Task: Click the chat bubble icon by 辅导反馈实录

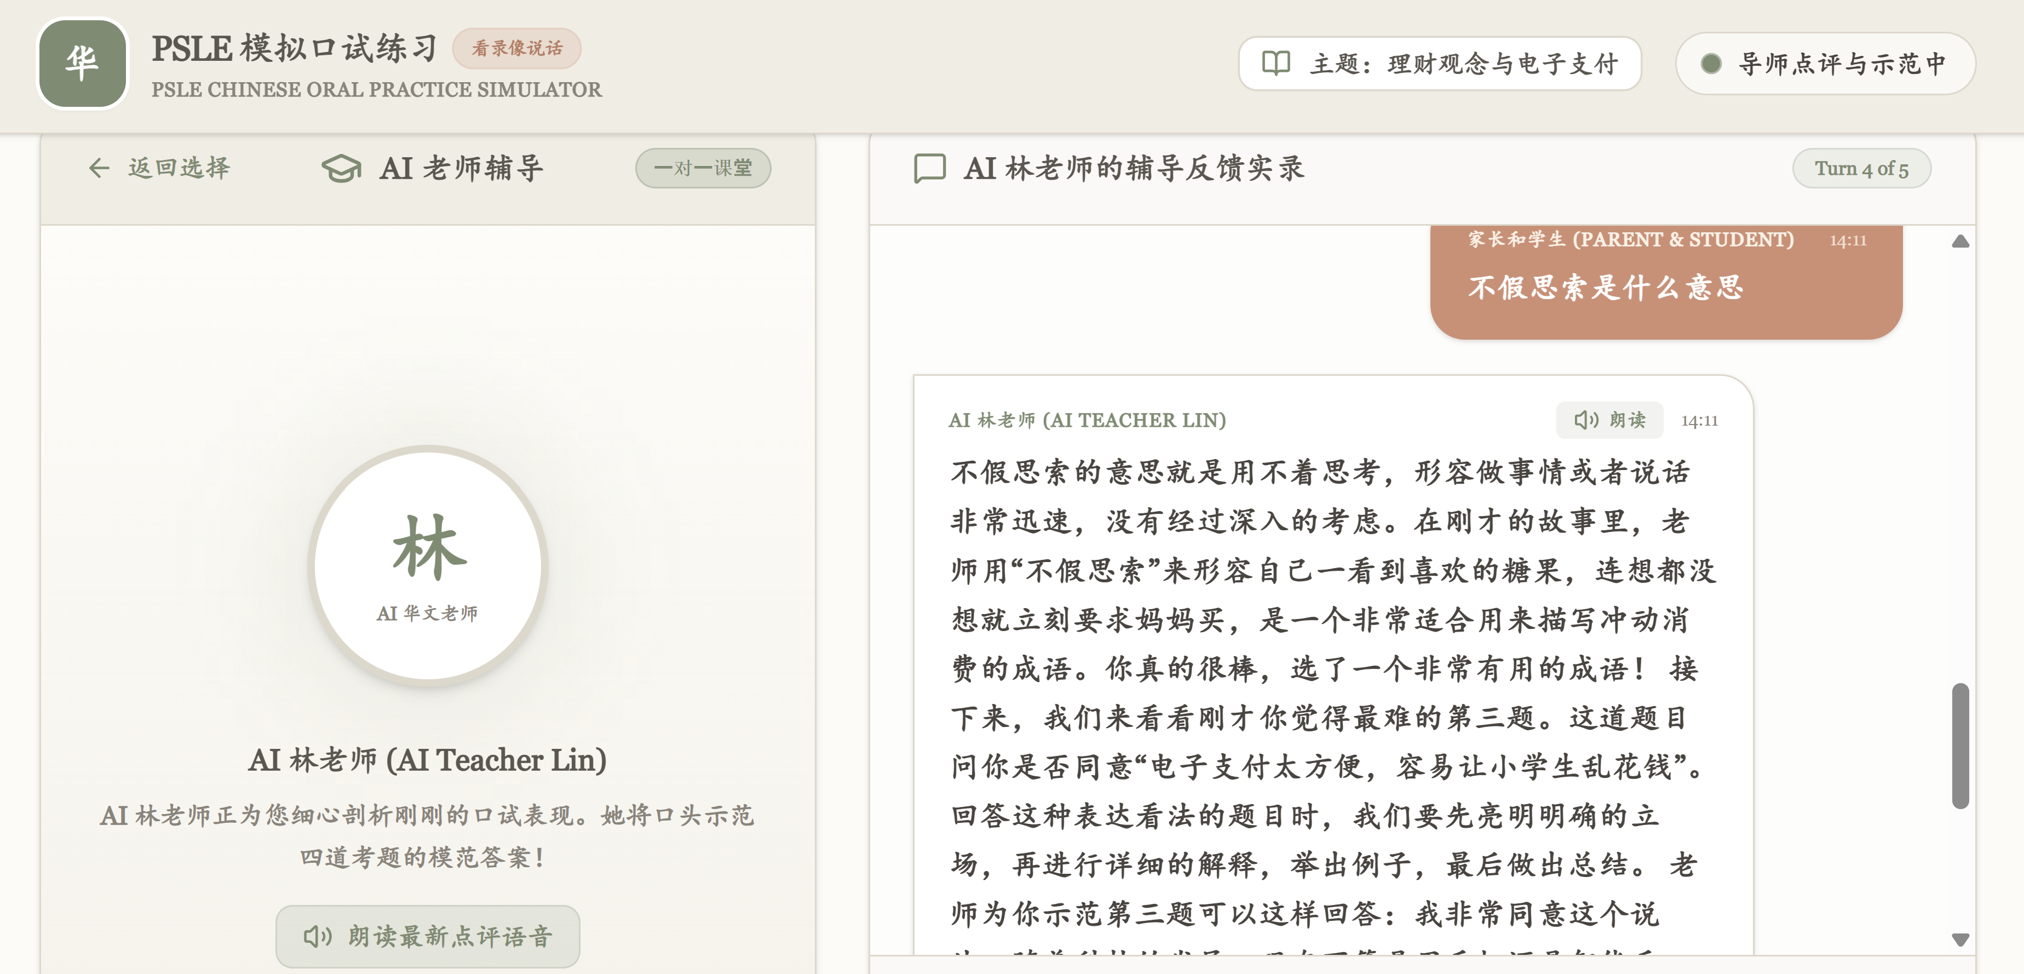Action: click(929, 168)
